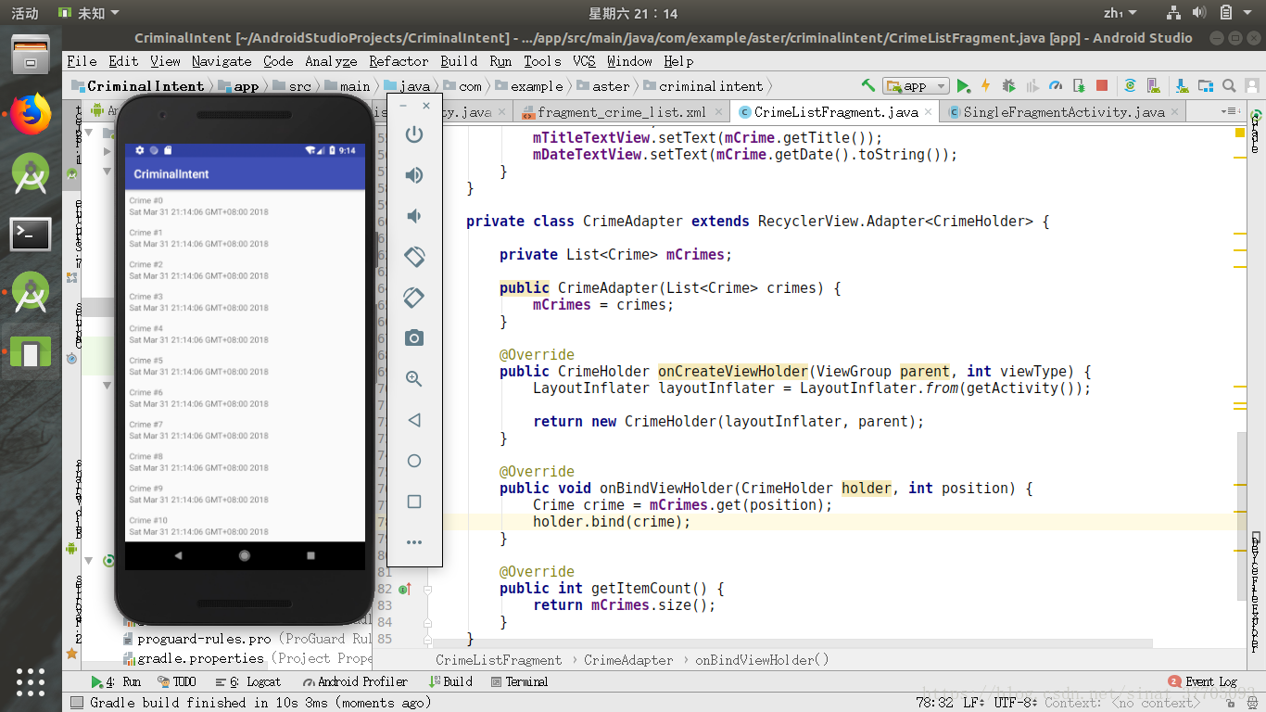Viewport: 1266px width, 712px height.
Task: Show applications grid in Ubuntu dock
Action: (x=31, y=681)
